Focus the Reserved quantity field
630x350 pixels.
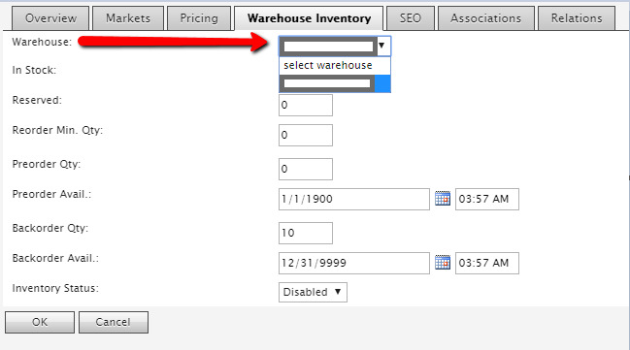click(x=306, y=105)
